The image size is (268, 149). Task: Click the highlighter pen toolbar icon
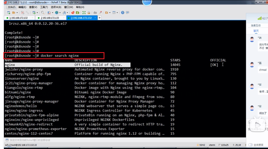click(x=100, y=13)
